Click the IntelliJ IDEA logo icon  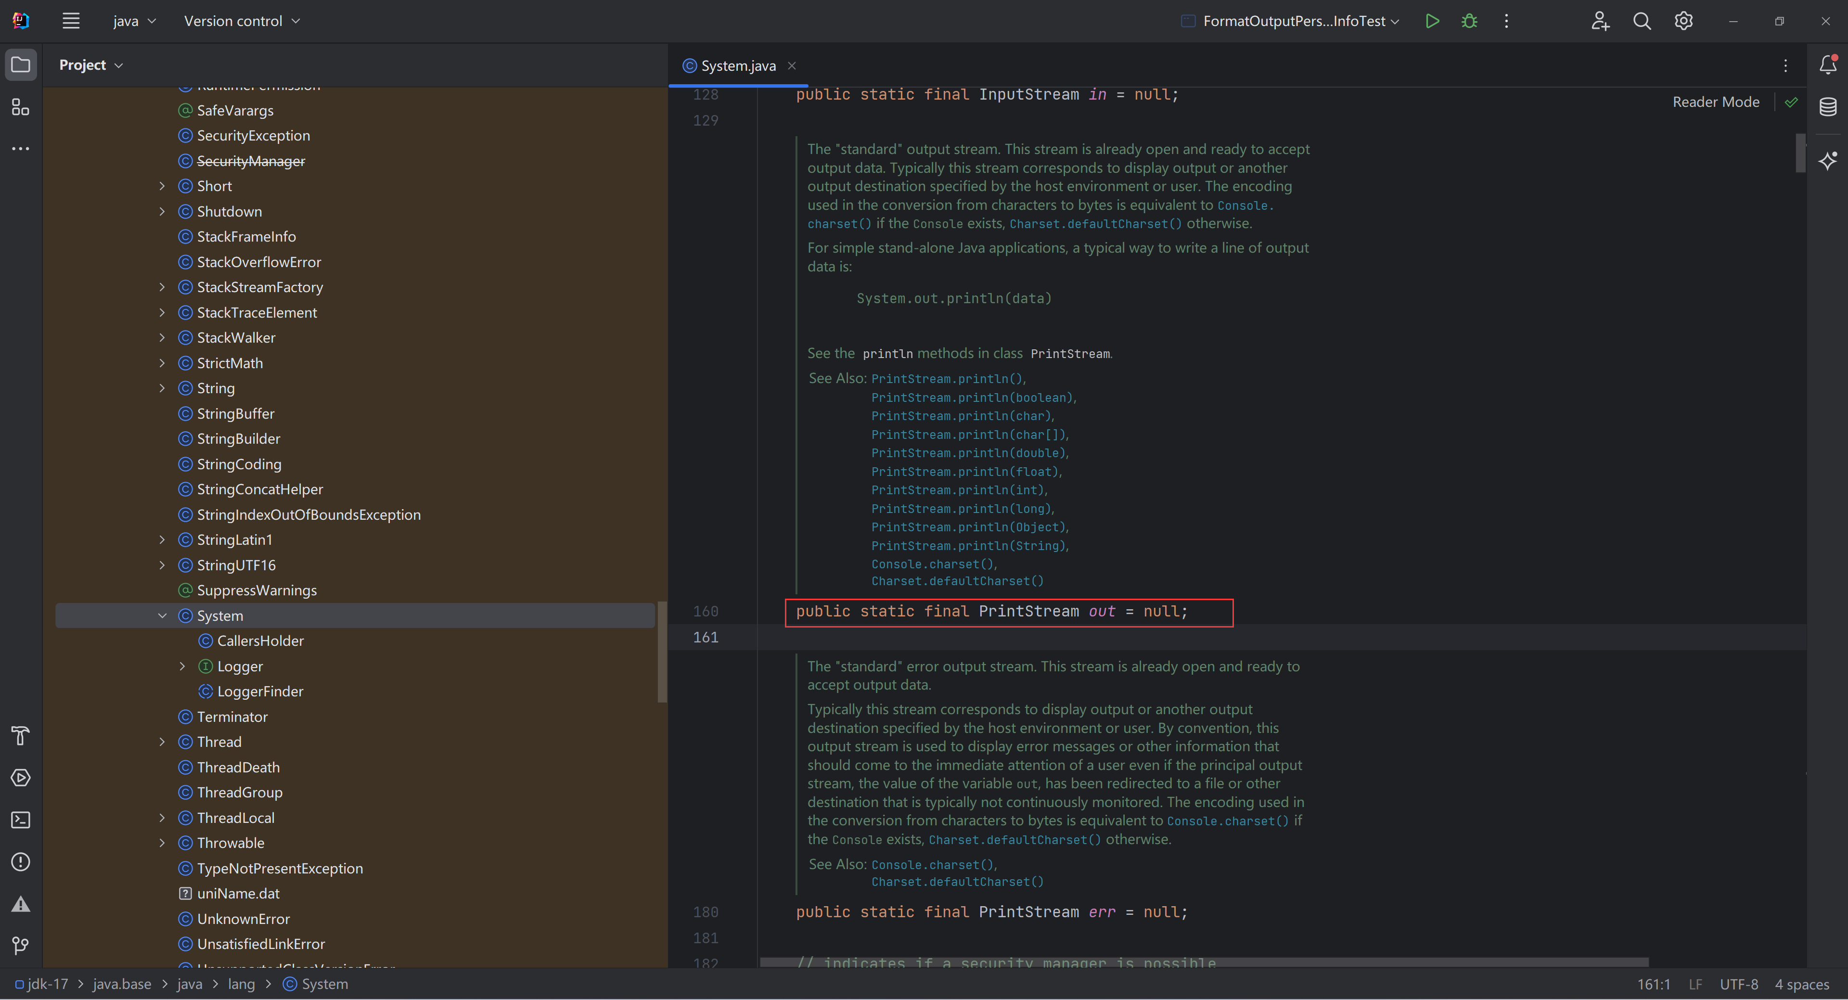tap(21, 21)
